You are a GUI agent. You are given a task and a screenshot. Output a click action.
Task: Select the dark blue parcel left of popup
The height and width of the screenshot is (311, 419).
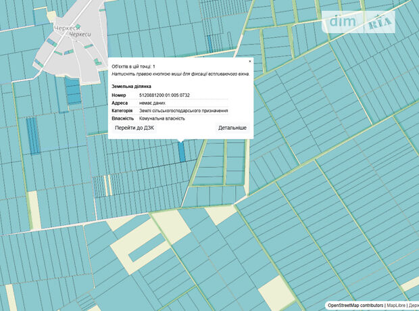coord(32,138)
